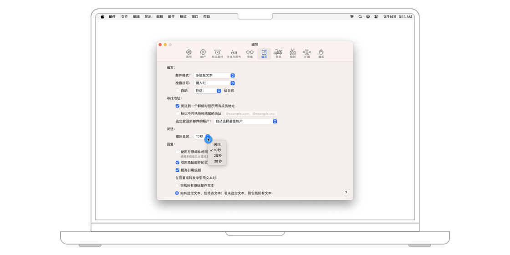Image resolution: width=510 pixels, height=255 pixels.
Task: Open the 邮件格式 dropdown
Action: click(x=214, y=76)
